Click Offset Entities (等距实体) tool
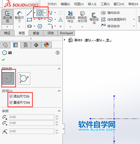 point(94,18)
